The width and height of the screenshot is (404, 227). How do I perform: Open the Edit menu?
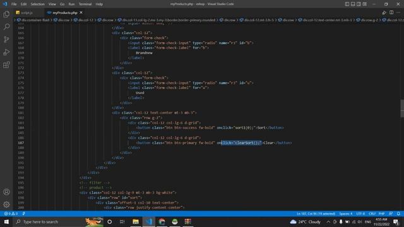[23, 4]
